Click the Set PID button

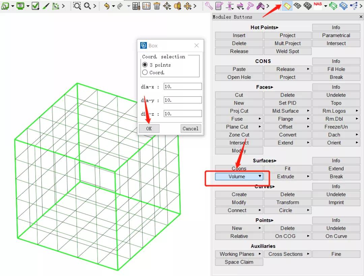click(x=287, y=103)
